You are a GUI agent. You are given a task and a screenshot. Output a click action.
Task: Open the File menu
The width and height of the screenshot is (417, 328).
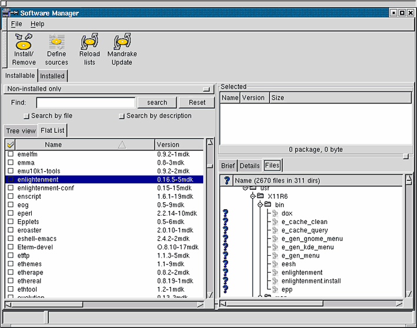[x=16, y=24]
